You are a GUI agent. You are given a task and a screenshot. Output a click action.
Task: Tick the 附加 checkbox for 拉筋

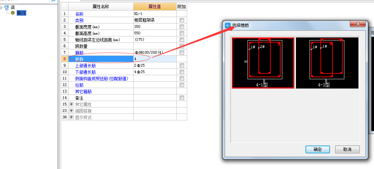182,85
